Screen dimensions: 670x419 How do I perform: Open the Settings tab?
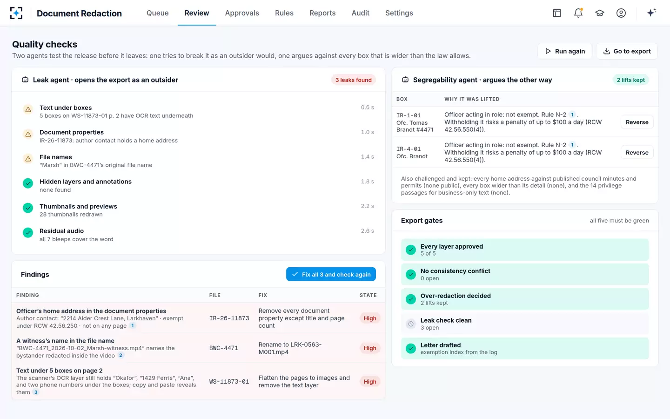pyautogui.click(x=399, y=13)
